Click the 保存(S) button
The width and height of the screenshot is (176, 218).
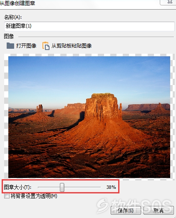point(126,210)
